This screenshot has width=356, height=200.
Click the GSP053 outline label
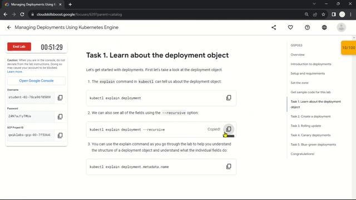pos(296,46)
